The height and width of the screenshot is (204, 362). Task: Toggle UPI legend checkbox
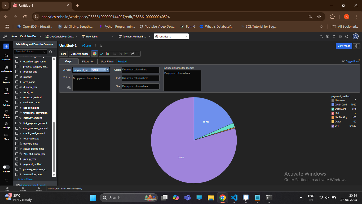click(x=333, y=126)
